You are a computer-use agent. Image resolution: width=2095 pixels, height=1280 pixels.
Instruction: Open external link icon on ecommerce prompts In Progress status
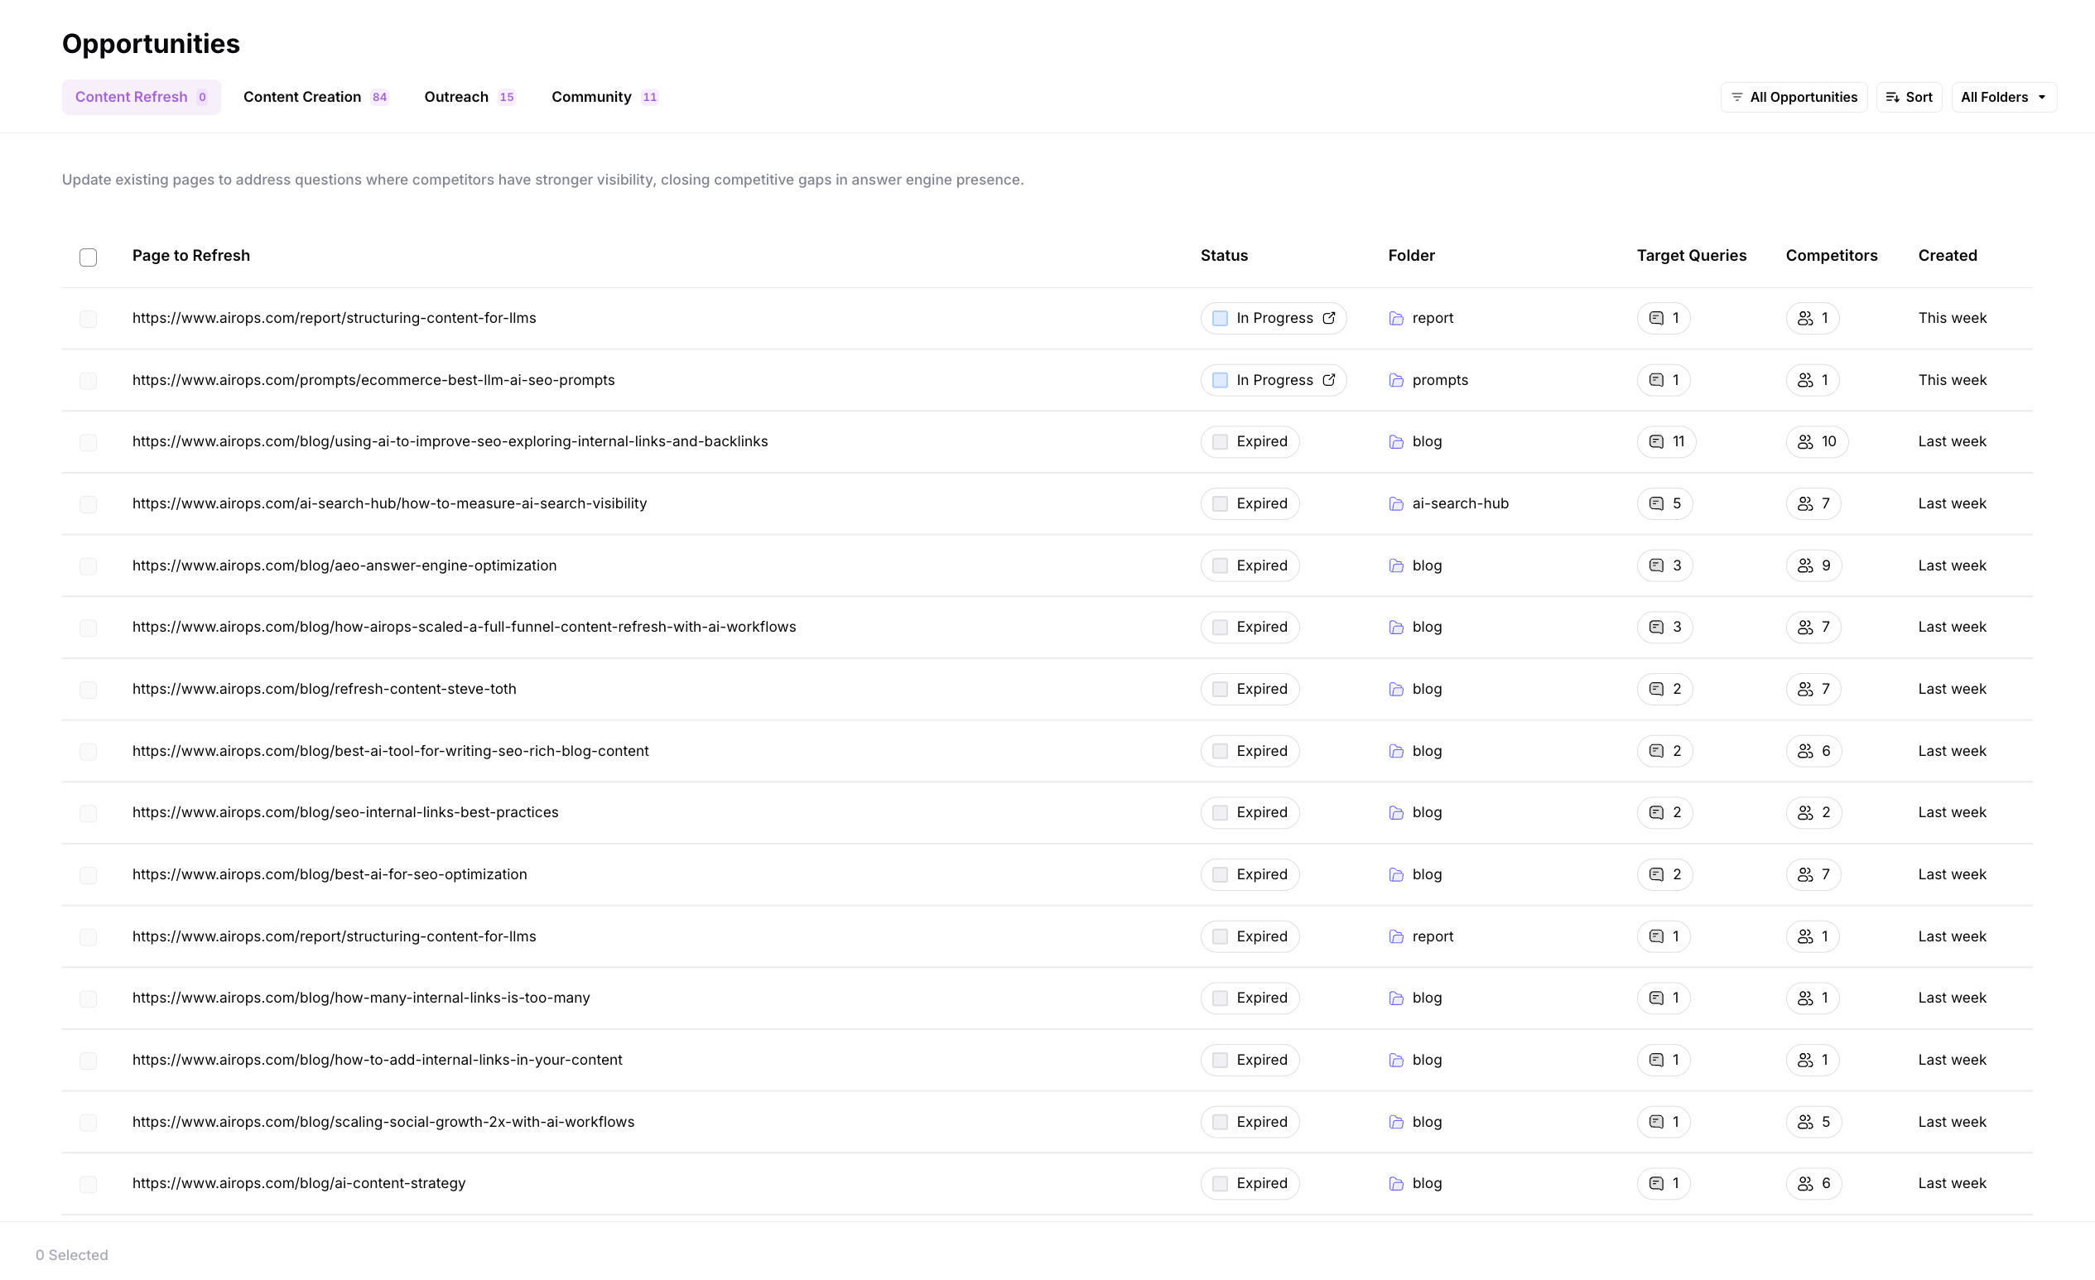1329,380
